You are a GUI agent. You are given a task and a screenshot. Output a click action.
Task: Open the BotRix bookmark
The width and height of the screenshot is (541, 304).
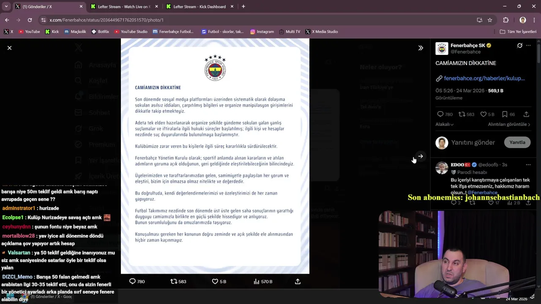coord(100,32)
